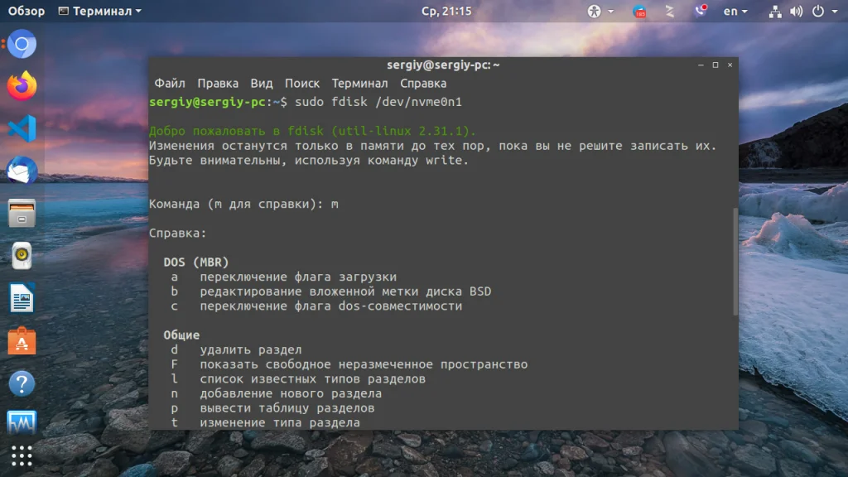
Task: Expand the system menu arrow beside power
Action: 835,11
